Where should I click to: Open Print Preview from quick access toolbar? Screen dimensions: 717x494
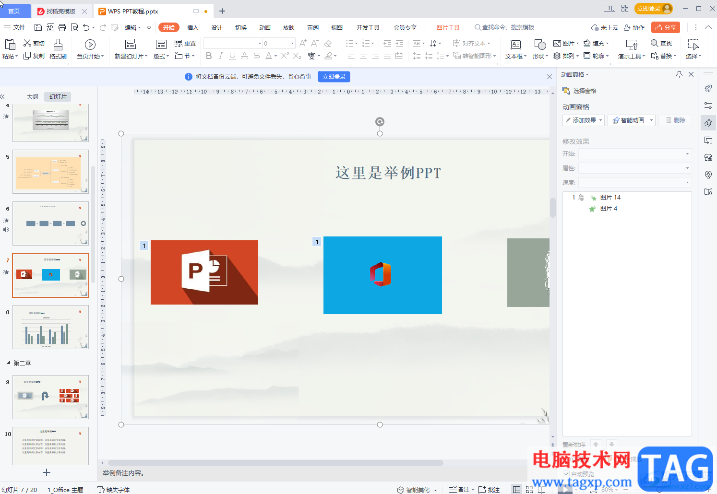(74, 27)
